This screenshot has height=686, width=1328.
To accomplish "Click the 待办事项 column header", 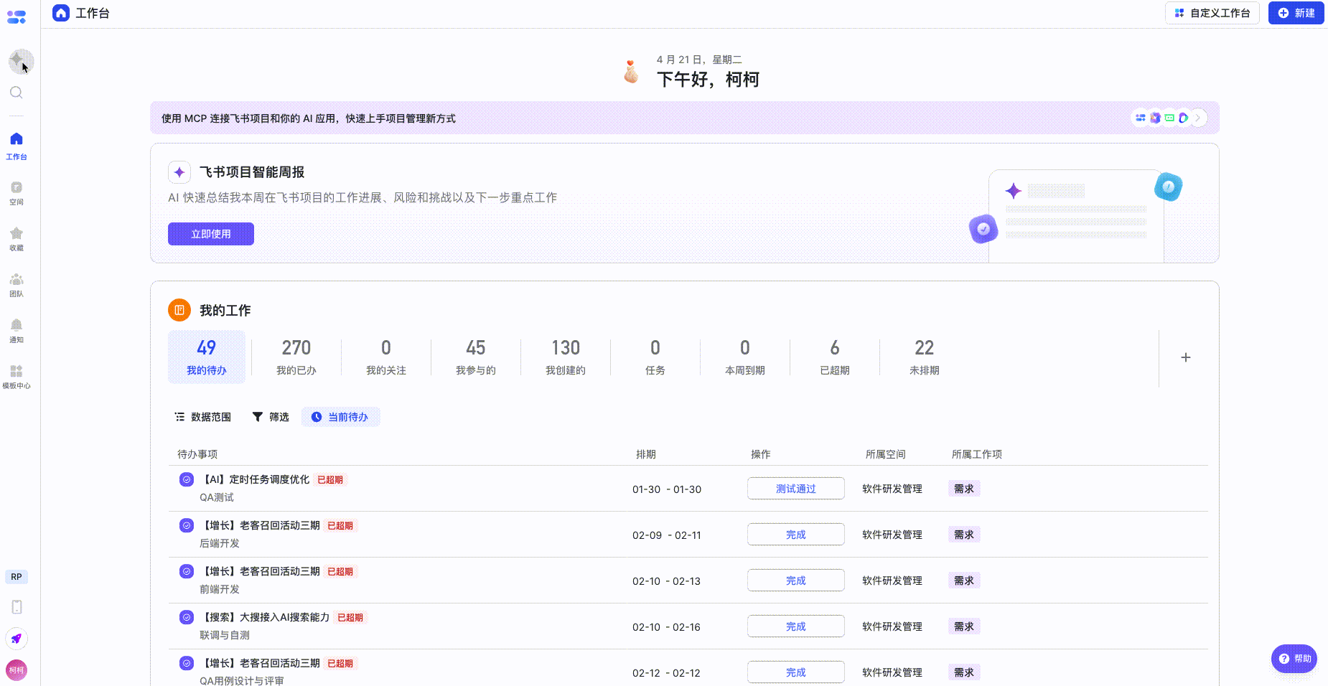I will pyautogui.click(x=197, y=454).
